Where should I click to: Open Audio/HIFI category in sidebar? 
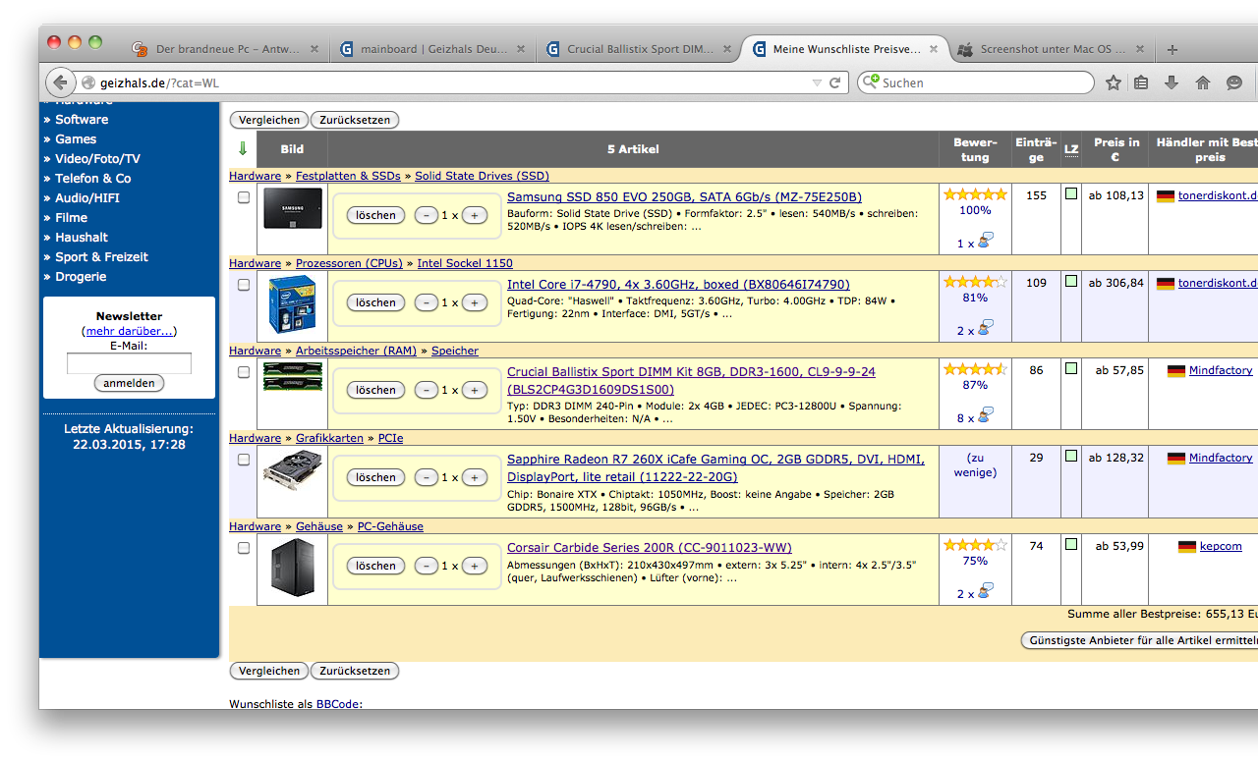pos(87,198)
